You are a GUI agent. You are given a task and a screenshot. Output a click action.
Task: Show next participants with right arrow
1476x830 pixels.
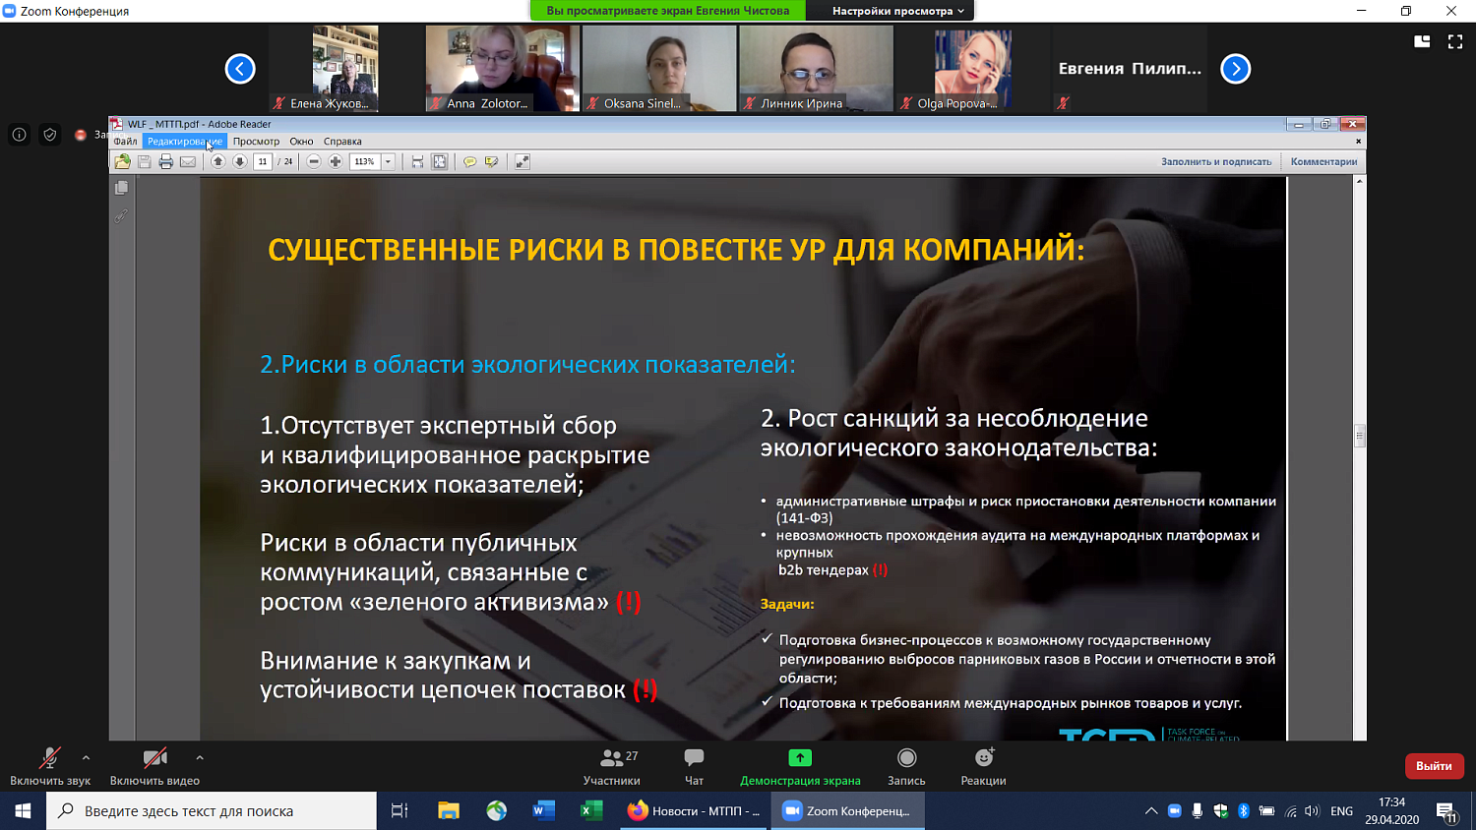1236,69
